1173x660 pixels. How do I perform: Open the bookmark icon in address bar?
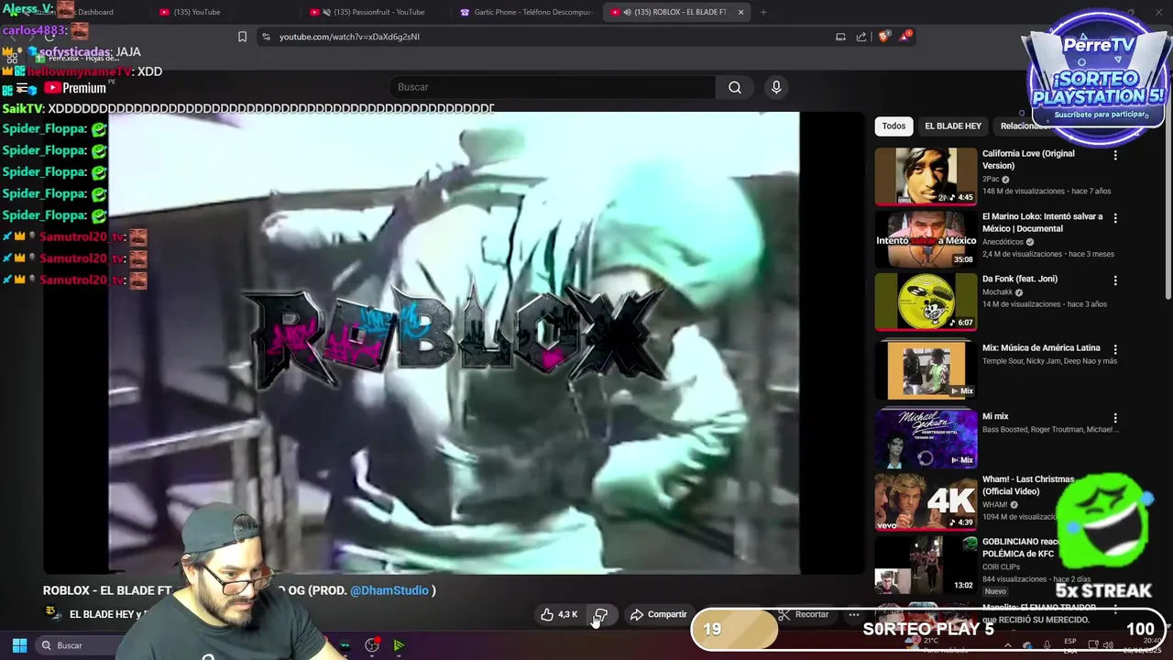tap(242, 37)
